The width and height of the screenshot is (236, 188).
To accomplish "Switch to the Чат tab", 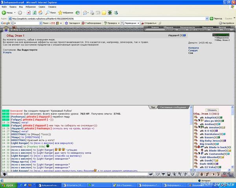I will (x=153, y=107).
